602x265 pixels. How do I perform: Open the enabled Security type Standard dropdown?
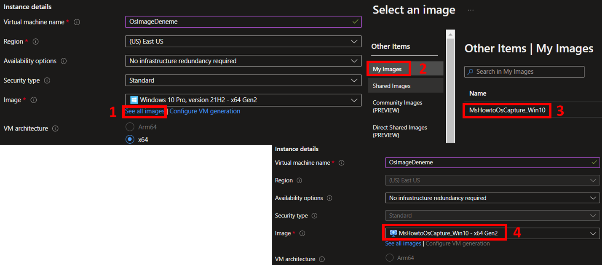(243, 80)
